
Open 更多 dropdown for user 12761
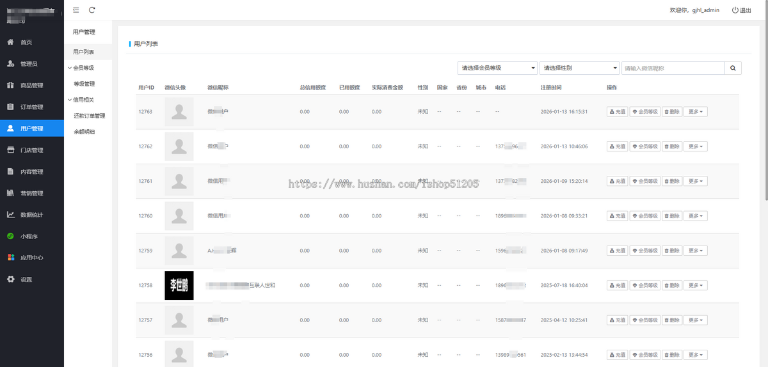pyautogui.click(x=696, y=181)
